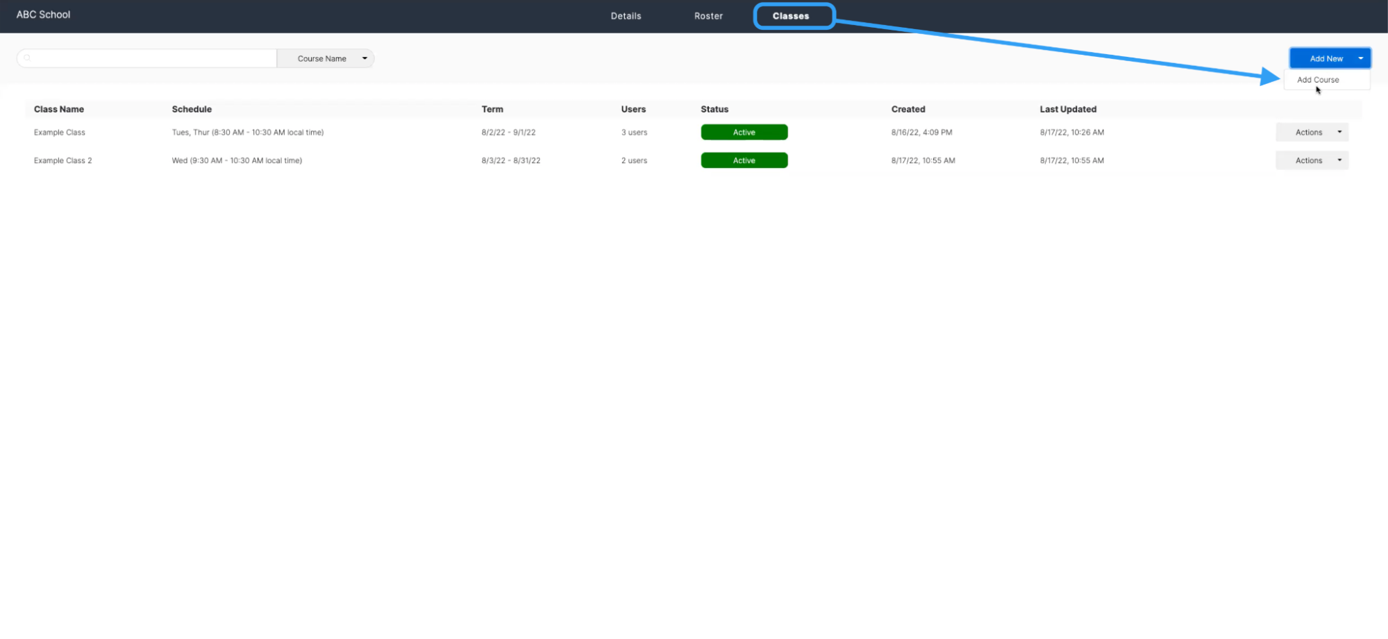Click the Schedule column header
This screenshot has height=639, width=1388.
192,109
